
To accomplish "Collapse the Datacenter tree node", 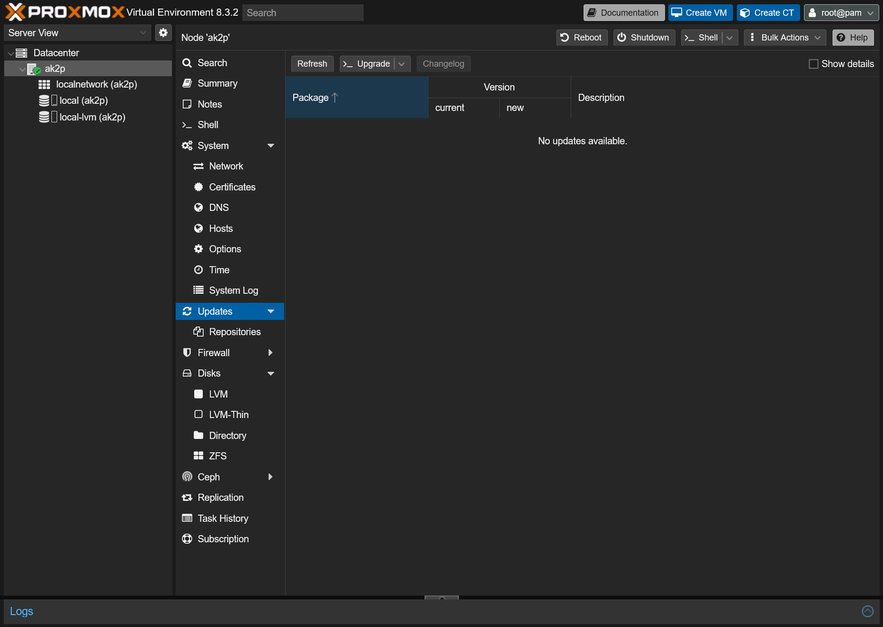I will 11,53.
